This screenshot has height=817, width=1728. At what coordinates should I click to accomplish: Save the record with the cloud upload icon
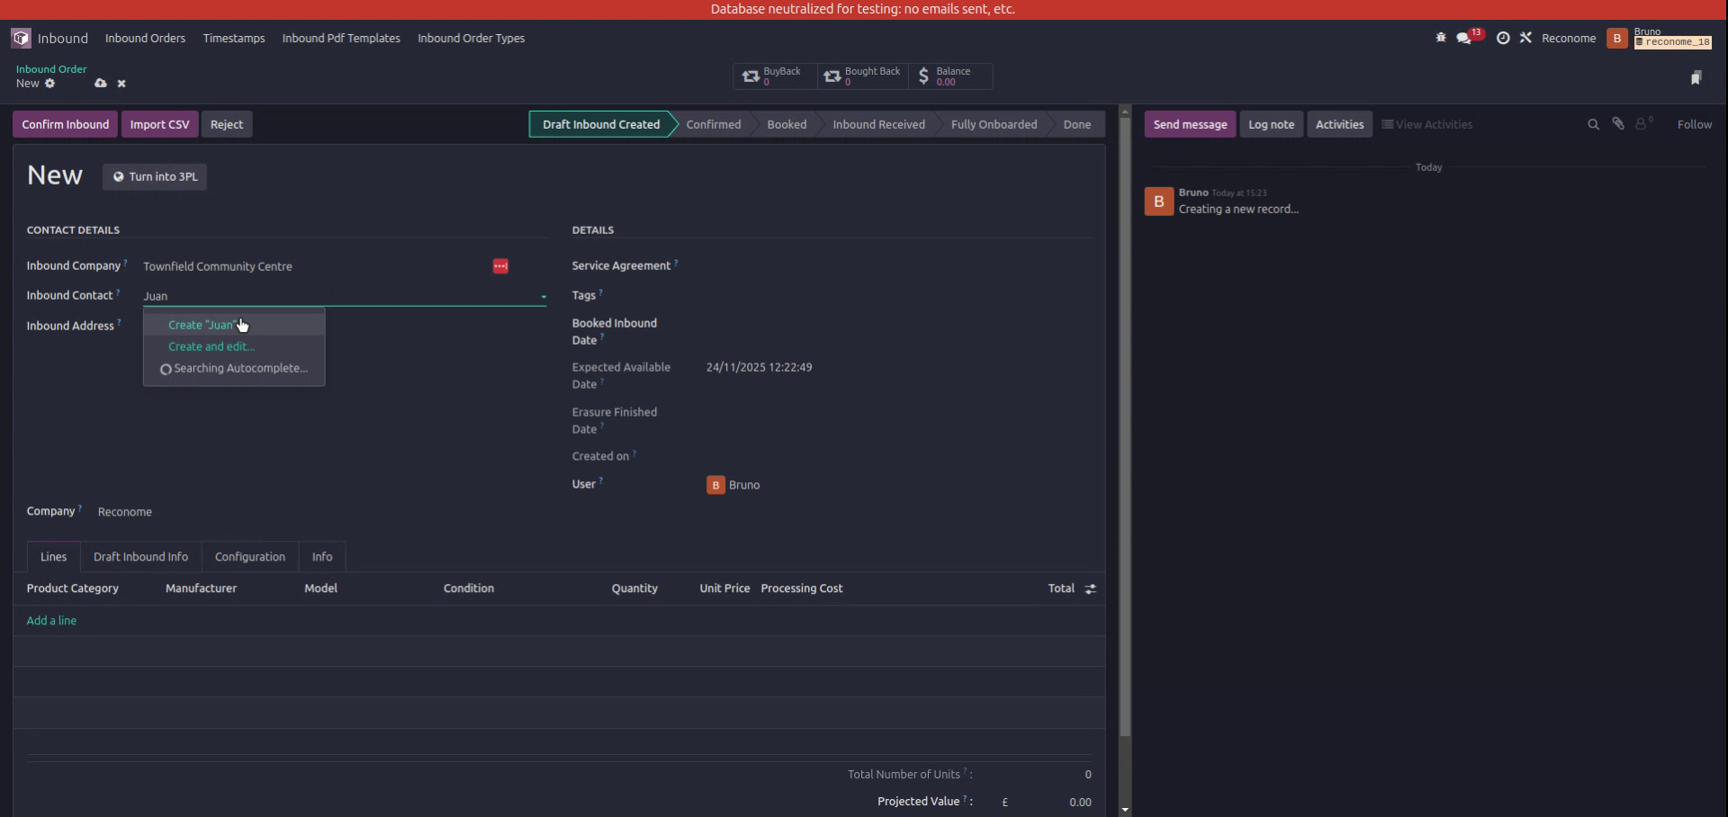pyautogui.click(x=100, y=83)
